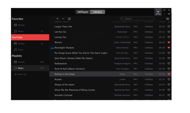Image resolution: width=190 pixels, height=113 pixels.
Task: Select Rock N Roll [Album Version]
Action: point(69,69)
